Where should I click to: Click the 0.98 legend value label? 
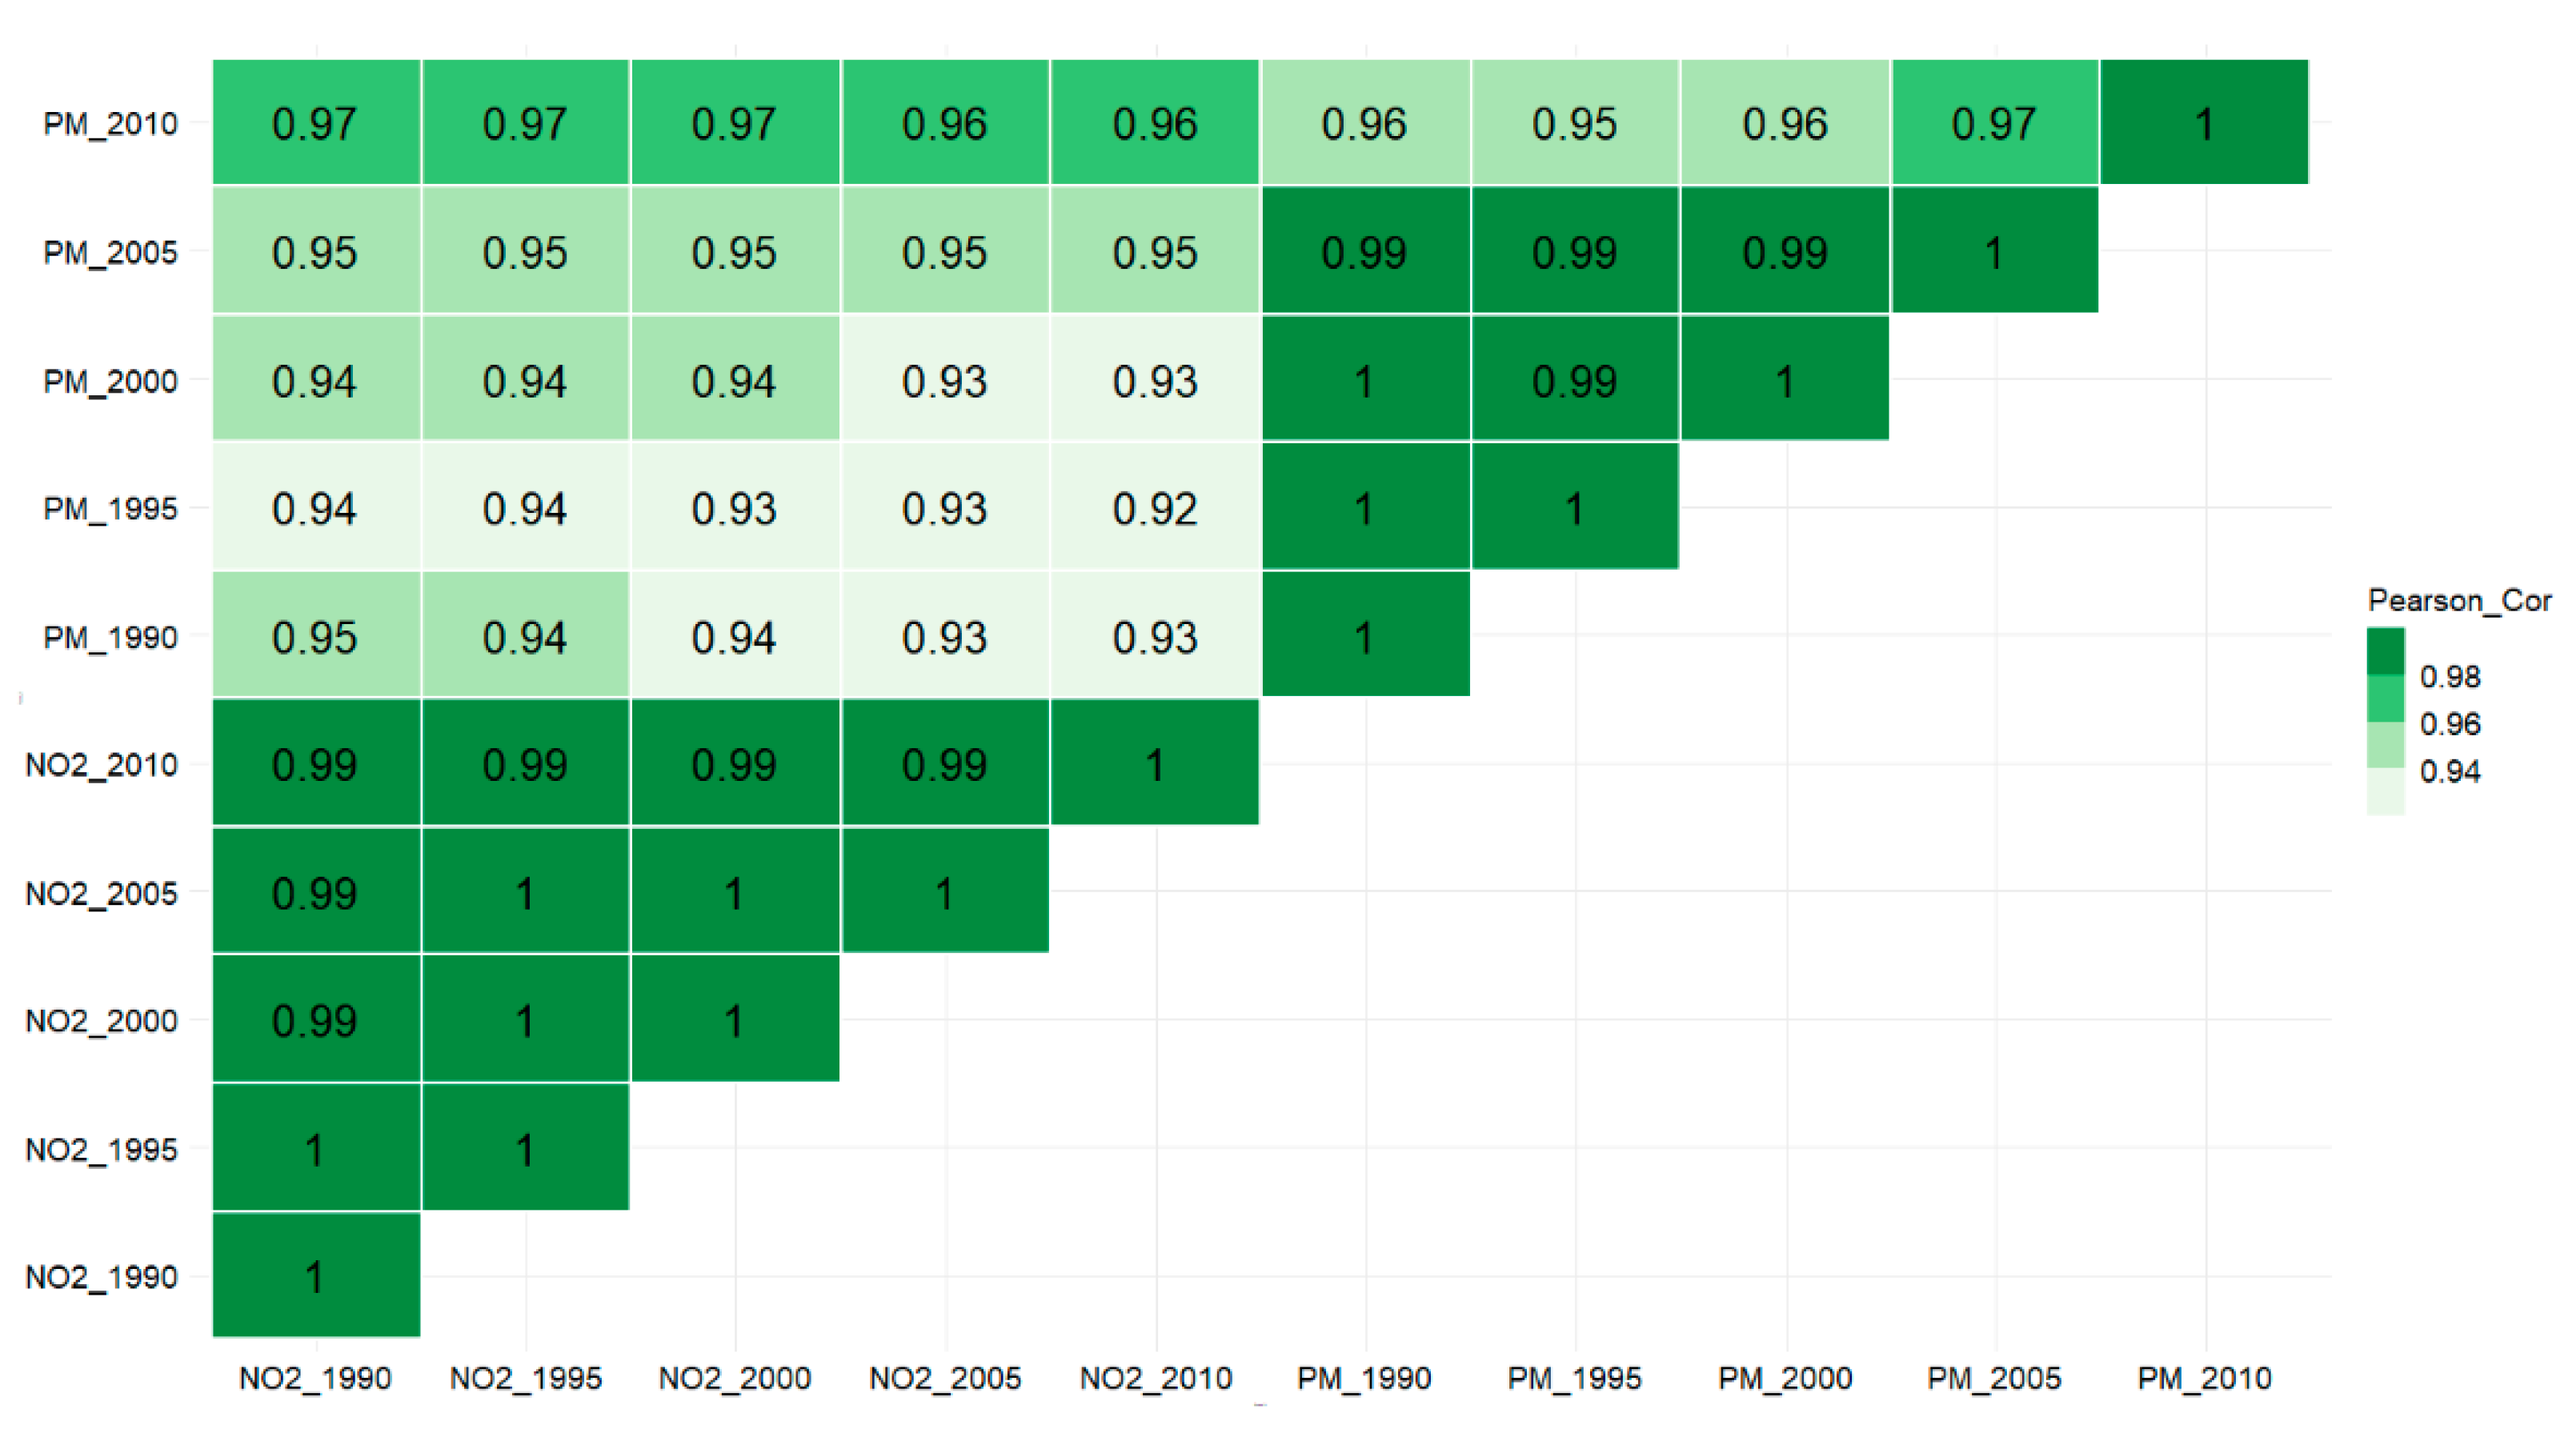[x=2449, y=677]
